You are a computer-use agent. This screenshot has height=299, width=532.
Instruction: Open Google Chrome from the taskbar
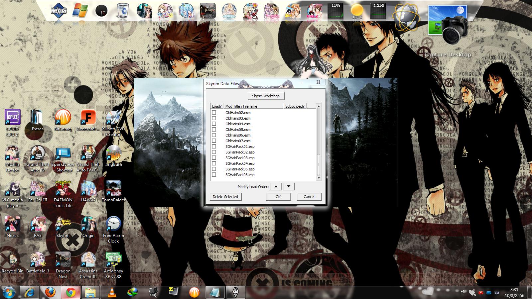pos(70,292)
